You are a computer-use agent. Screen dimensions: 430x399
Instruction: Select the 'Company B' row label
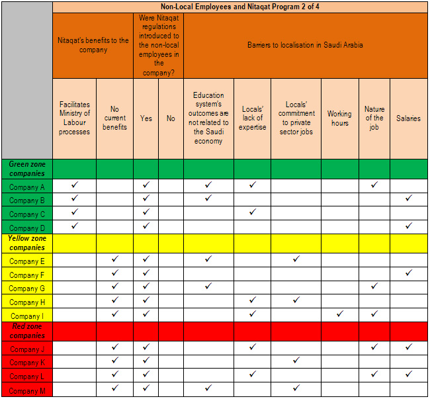click(x=27, y=200)
